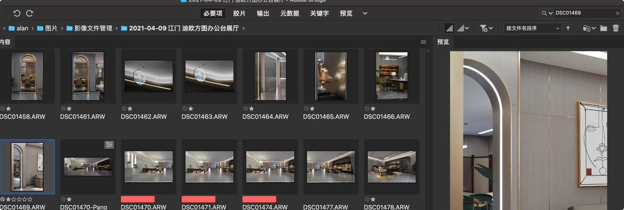This screenshot has width=624, height=210.
Task: Click the search magnifier icon
Action: pos(544,13)
